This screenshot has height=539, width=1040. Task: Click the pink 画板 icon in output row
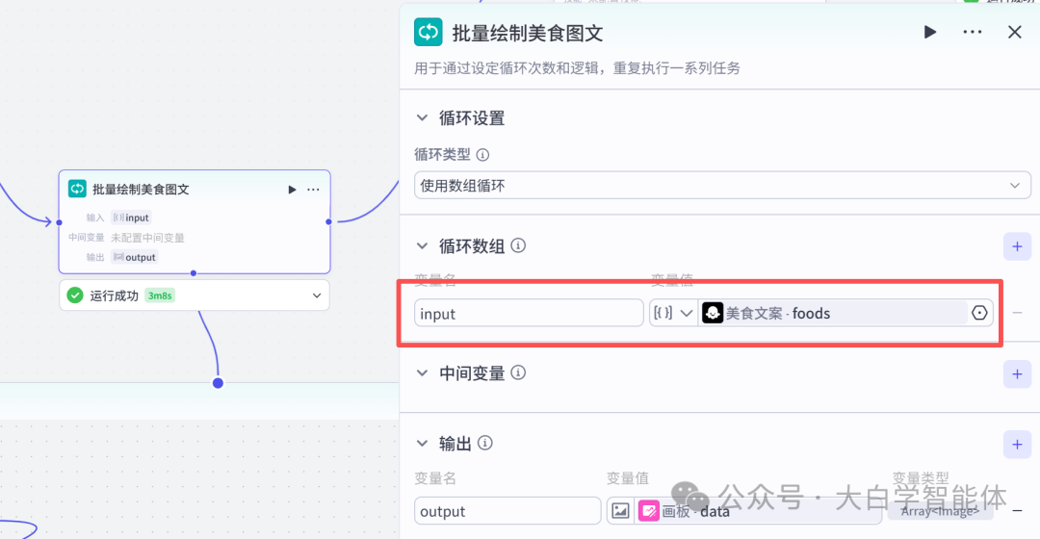tap(649, 510)
